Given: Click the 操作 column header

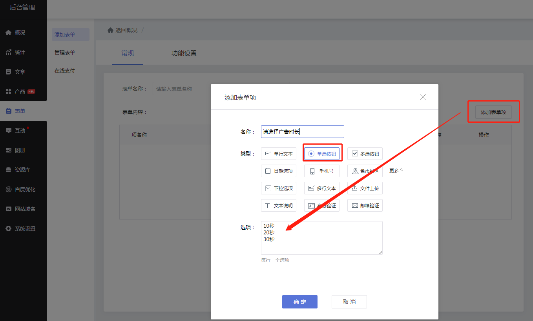Looking at the screenshot, I should [484, 134].
